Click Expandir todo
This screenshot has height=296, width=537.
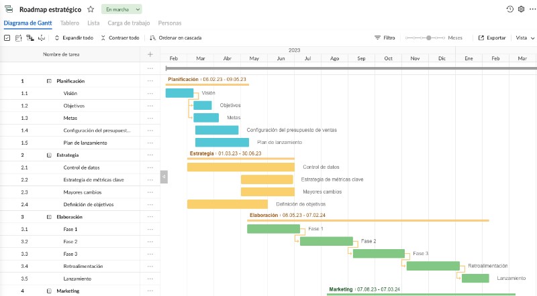click(x=74, y=38)
